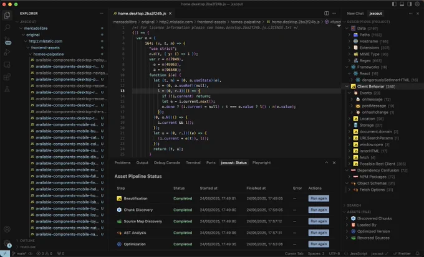The image size is (424, 257).
Task: Collapse the original folder
Action: pyautogui.click(x=23, y=35)
